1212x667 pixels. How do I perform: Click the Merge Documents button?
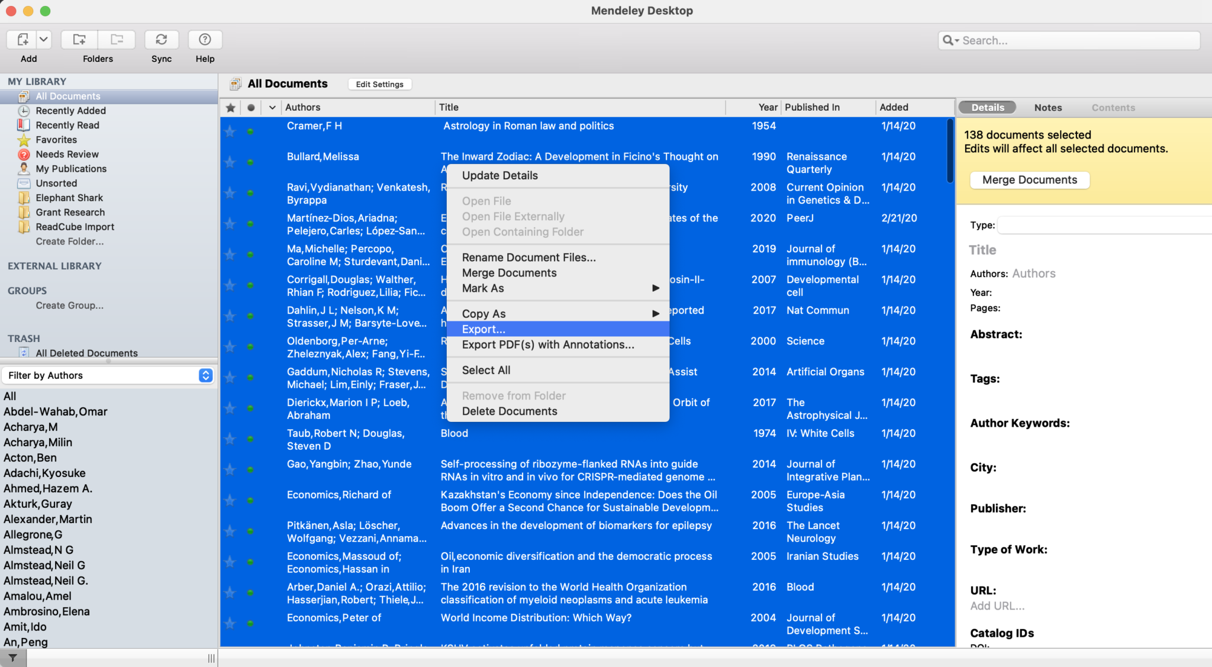click(x=1029, y=179)
